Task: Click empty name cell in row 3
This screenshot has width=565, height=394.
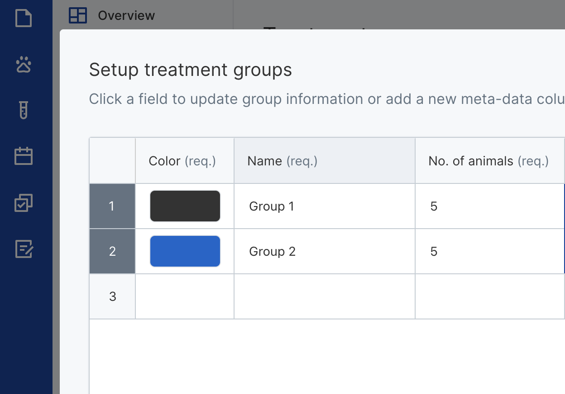Action: point(325,296)
